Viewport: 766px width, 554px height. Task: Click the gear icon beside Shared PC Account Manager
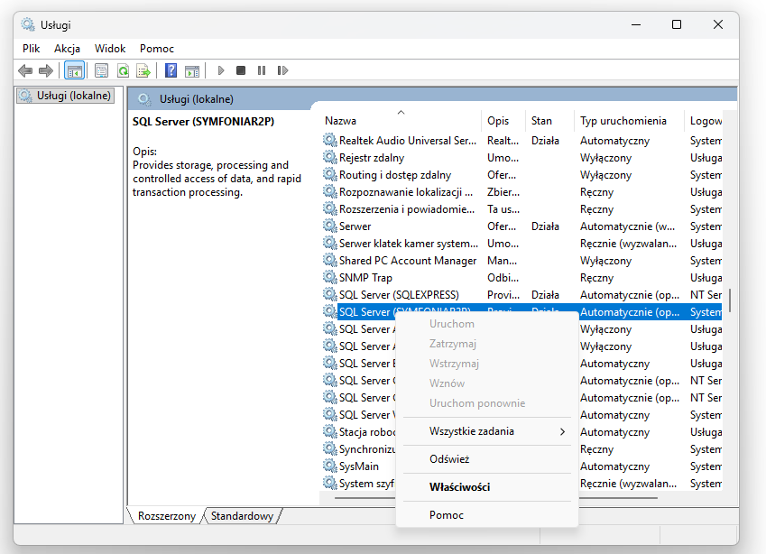[330, 261]
